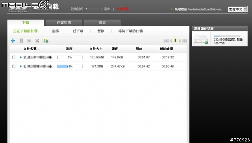This screenshot has height=143, width=252.
Task: Sort by 文件名稱 column arrow
Action: tap(39, 49)
